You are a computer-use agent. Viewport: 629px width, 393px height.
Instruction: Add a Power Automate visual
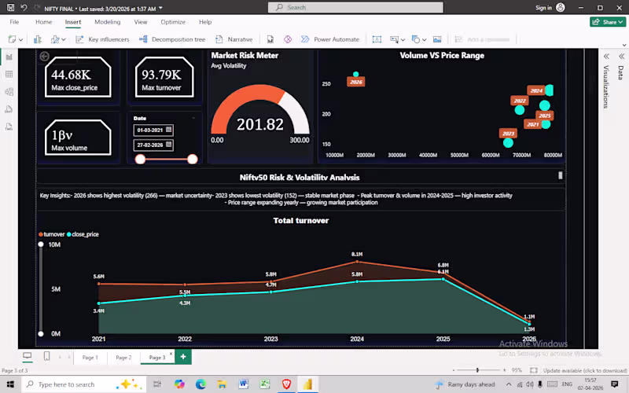point(330,39)
